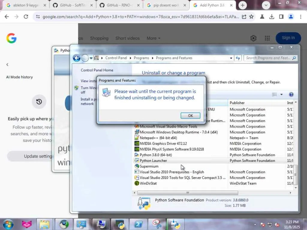Click the scroll right arrow of the program list
The height and width of the screenshot is (230, 307).
point(290,193)
